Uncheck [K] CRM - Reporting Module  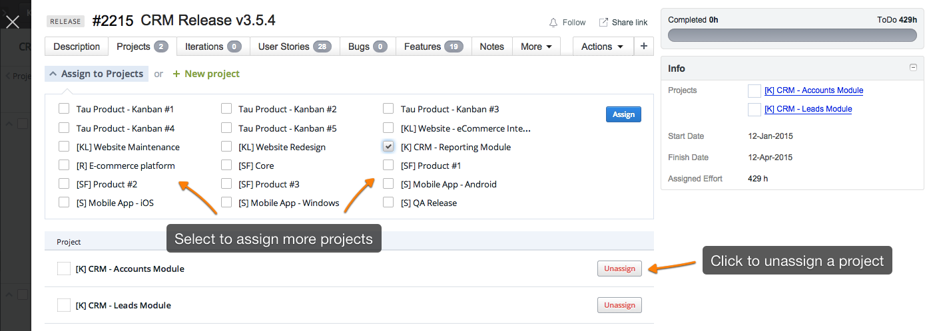(388, 146)
